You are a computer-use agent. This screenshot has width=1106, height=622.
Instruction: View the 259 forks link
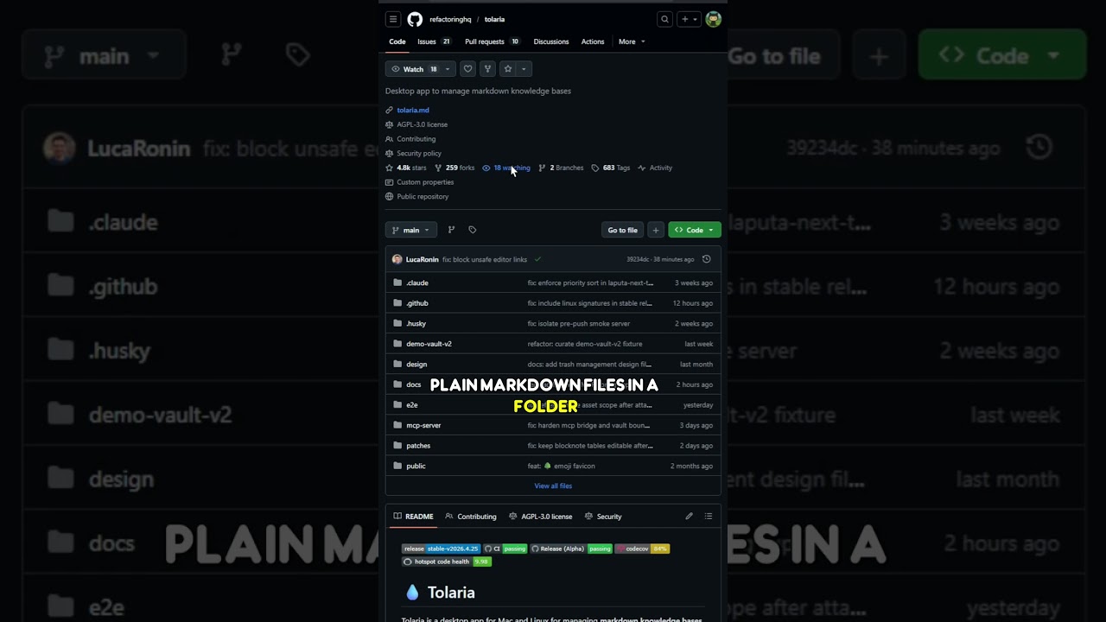(454, 168)
